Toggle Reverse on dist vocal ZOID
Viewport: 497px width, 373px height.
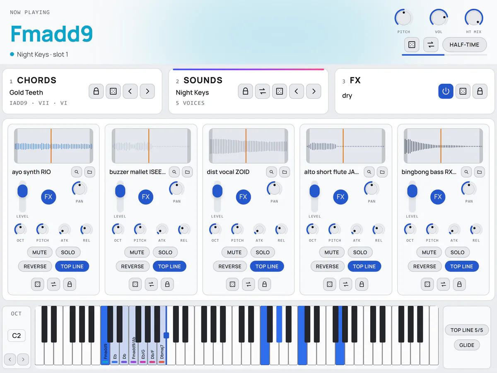click(x=230, y=266)
